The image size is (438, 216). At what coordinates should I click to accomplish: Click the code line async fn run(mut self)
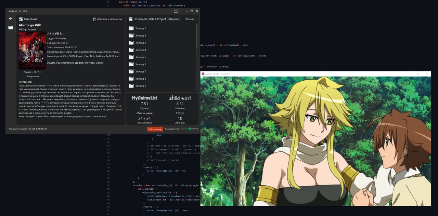(x=133, y=2)
